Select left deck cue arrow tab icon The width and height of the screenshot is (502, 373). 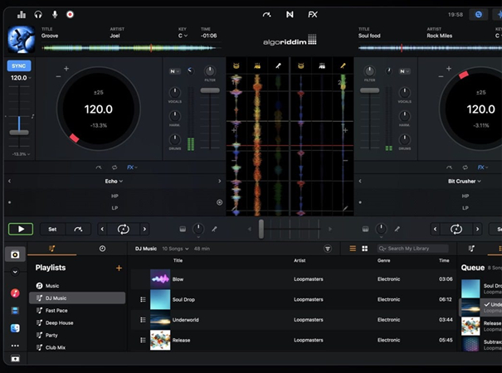99,167
